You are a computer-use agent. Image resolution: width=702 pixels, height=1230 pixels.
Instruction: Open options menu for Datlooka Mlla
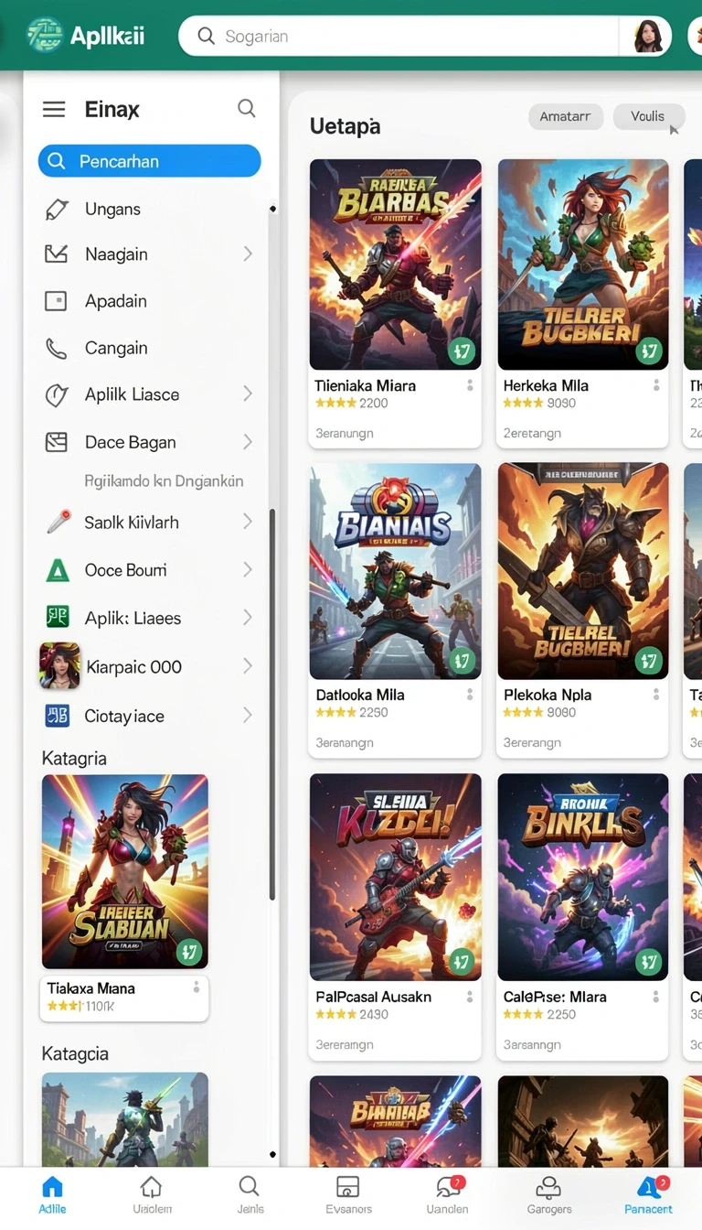point(470,695)
